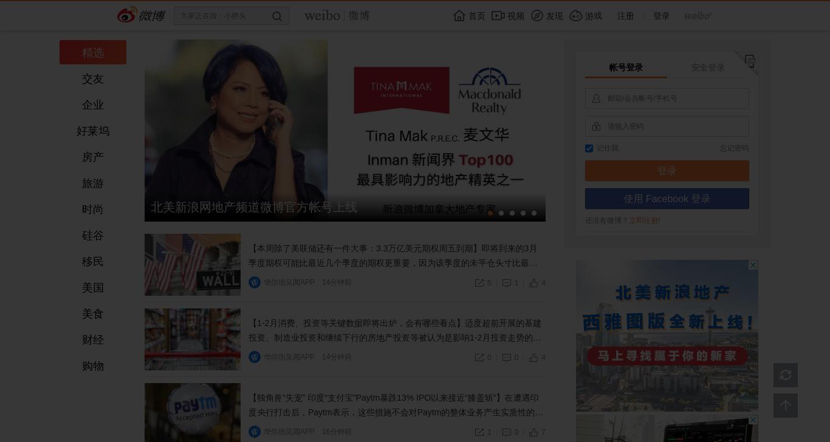The image size is (830, 442).
Task: Open 发现 discover compass icon
Action: pos(537,16)
